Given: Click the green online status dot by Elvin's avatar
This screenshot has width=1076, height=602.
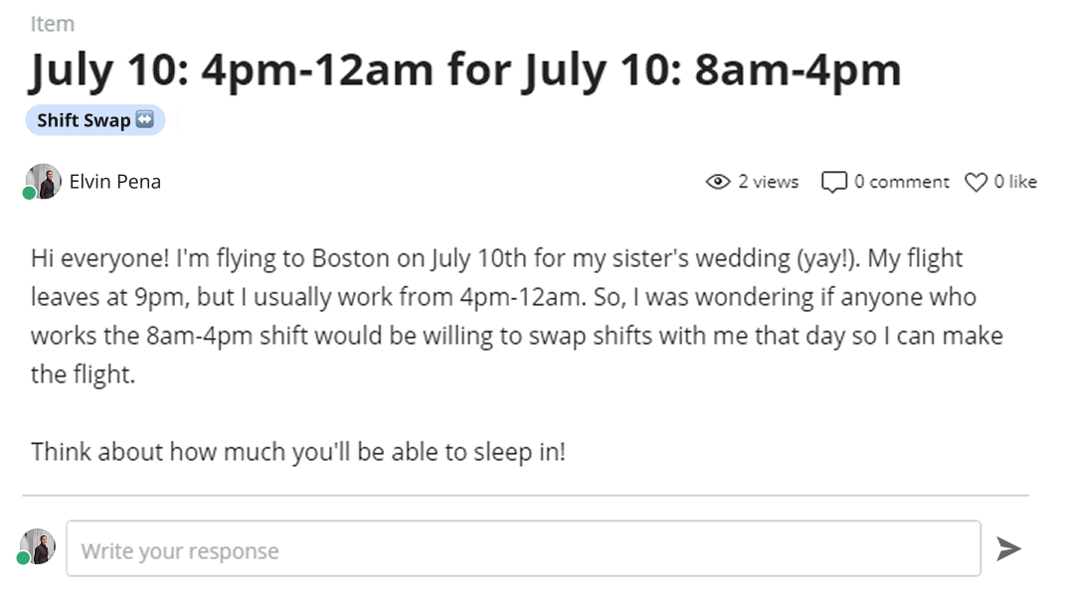Looking at the screenshot, I should click(x=29, y=194).
